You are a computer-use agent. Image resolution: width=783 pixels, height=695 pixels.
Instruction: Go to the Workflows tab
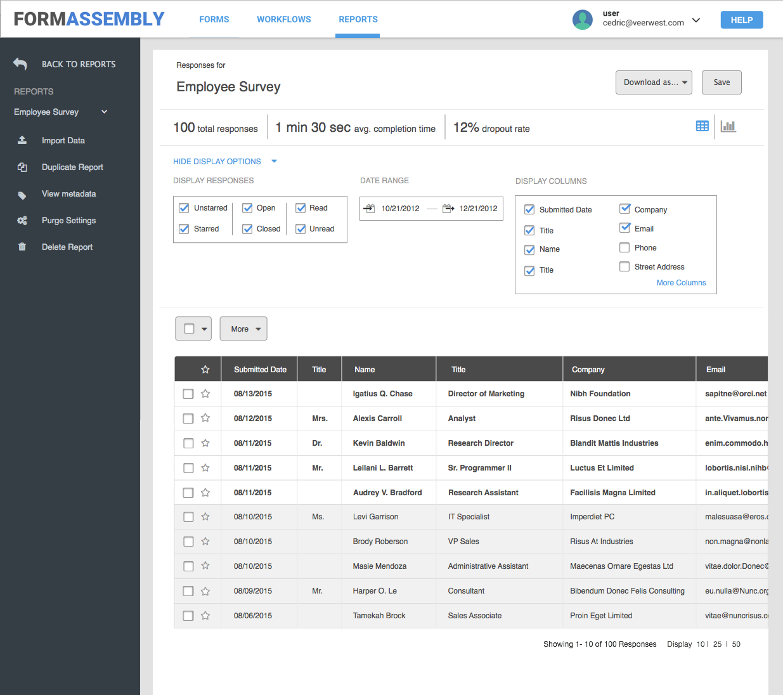284,20
